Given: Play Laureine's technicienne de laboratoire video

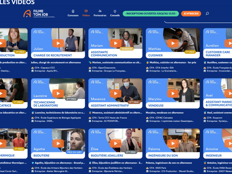Looking at the screenshot, I should 58,94.
